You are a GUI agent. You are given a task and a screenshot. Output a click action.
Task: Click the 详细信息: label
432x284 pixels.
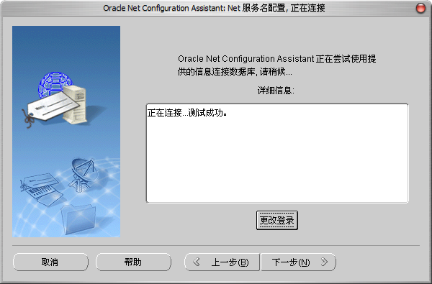[276, 91]
